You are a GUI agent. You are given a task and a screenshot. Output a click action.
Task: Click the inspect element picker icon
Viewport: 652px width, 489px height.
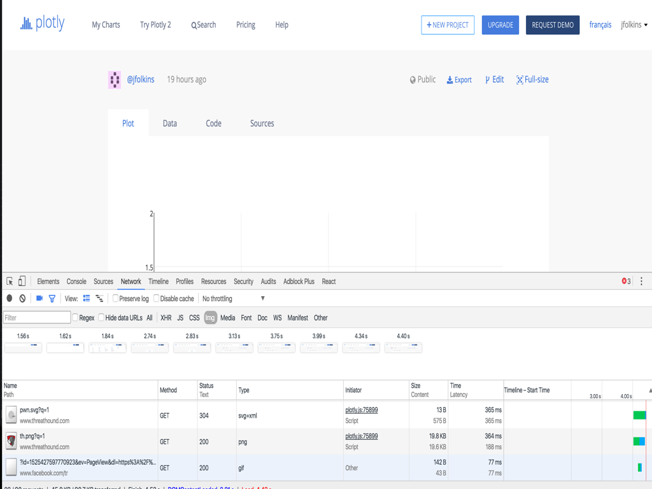click(x=10, y=281)
